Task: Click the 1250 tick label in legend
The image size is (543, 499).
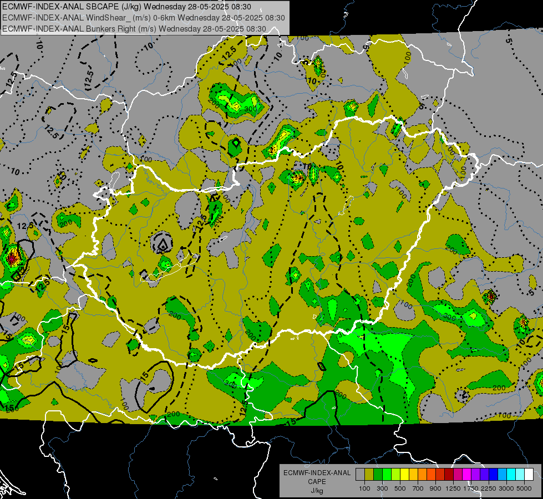Action: 453,488
